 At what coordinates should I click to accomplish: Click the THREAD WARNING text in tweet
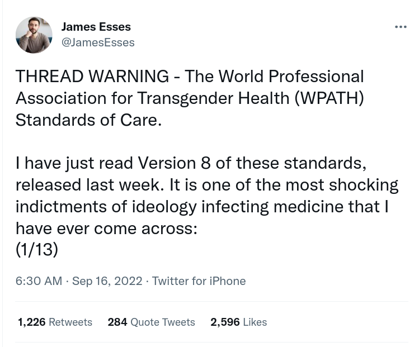point(92,76)
